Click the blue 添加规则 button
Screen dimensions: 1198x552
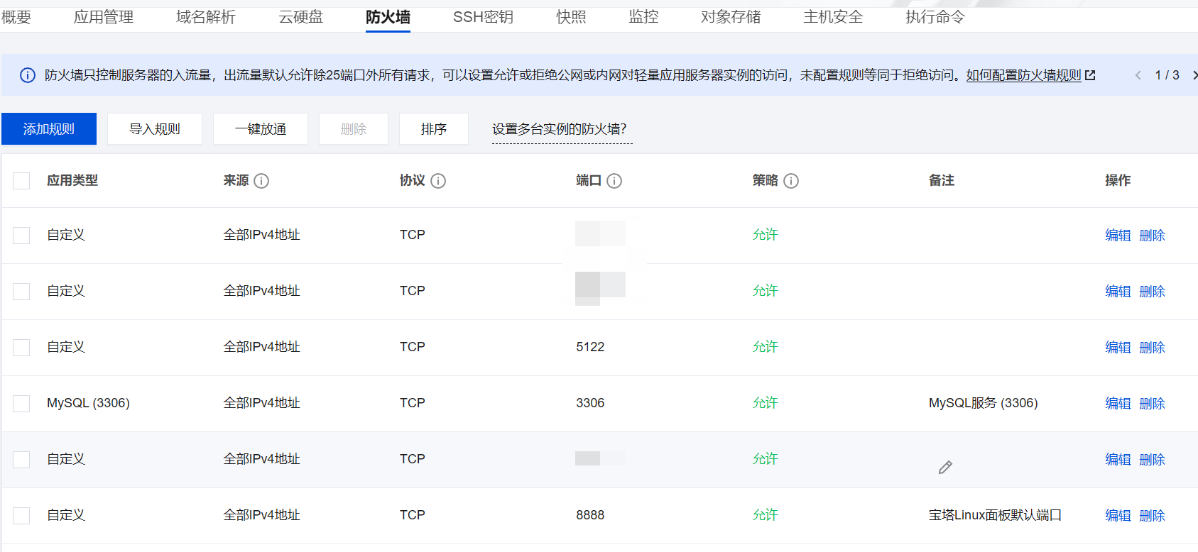pos(49,128)
